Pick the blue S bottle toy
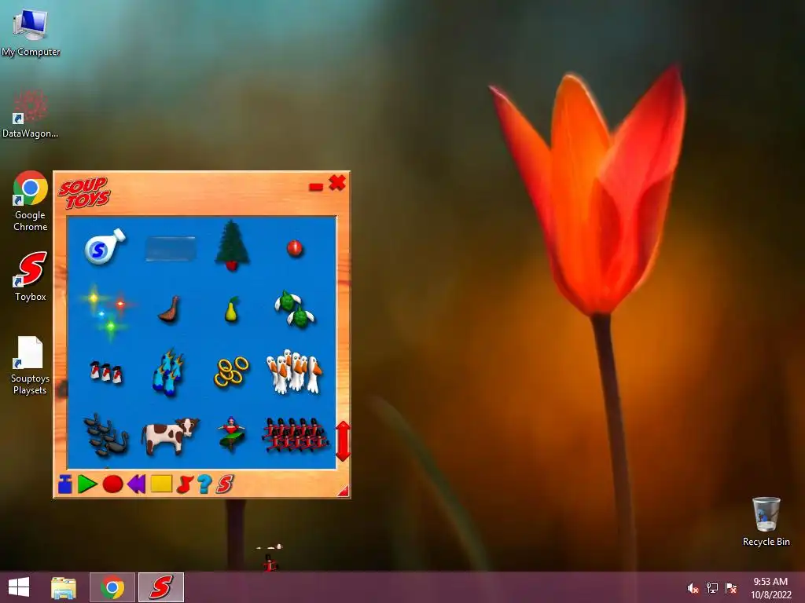This screenshot has width=805, height=603. pos(105,247)
